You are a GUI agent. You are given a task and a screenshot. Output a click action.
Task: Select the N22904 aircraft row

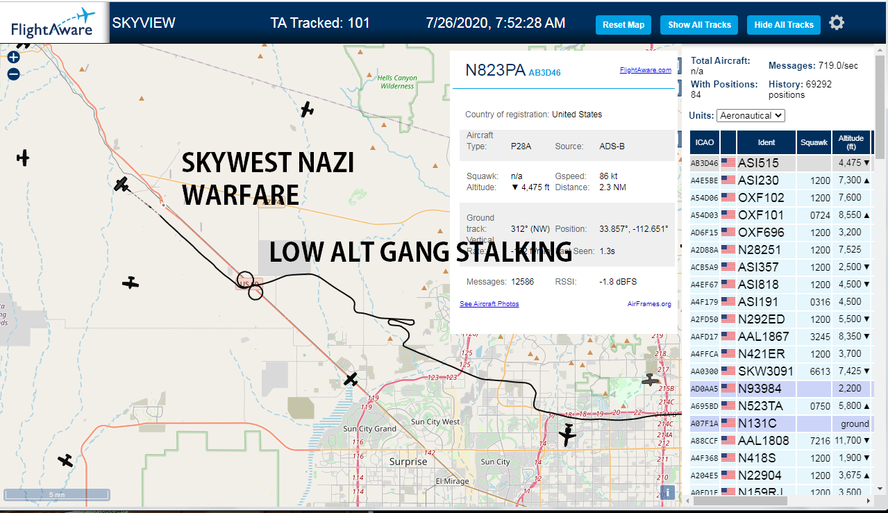(x=780, y=476)
